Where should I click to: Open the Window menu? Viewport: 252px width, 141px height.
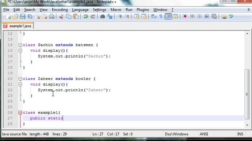[160, 10]
